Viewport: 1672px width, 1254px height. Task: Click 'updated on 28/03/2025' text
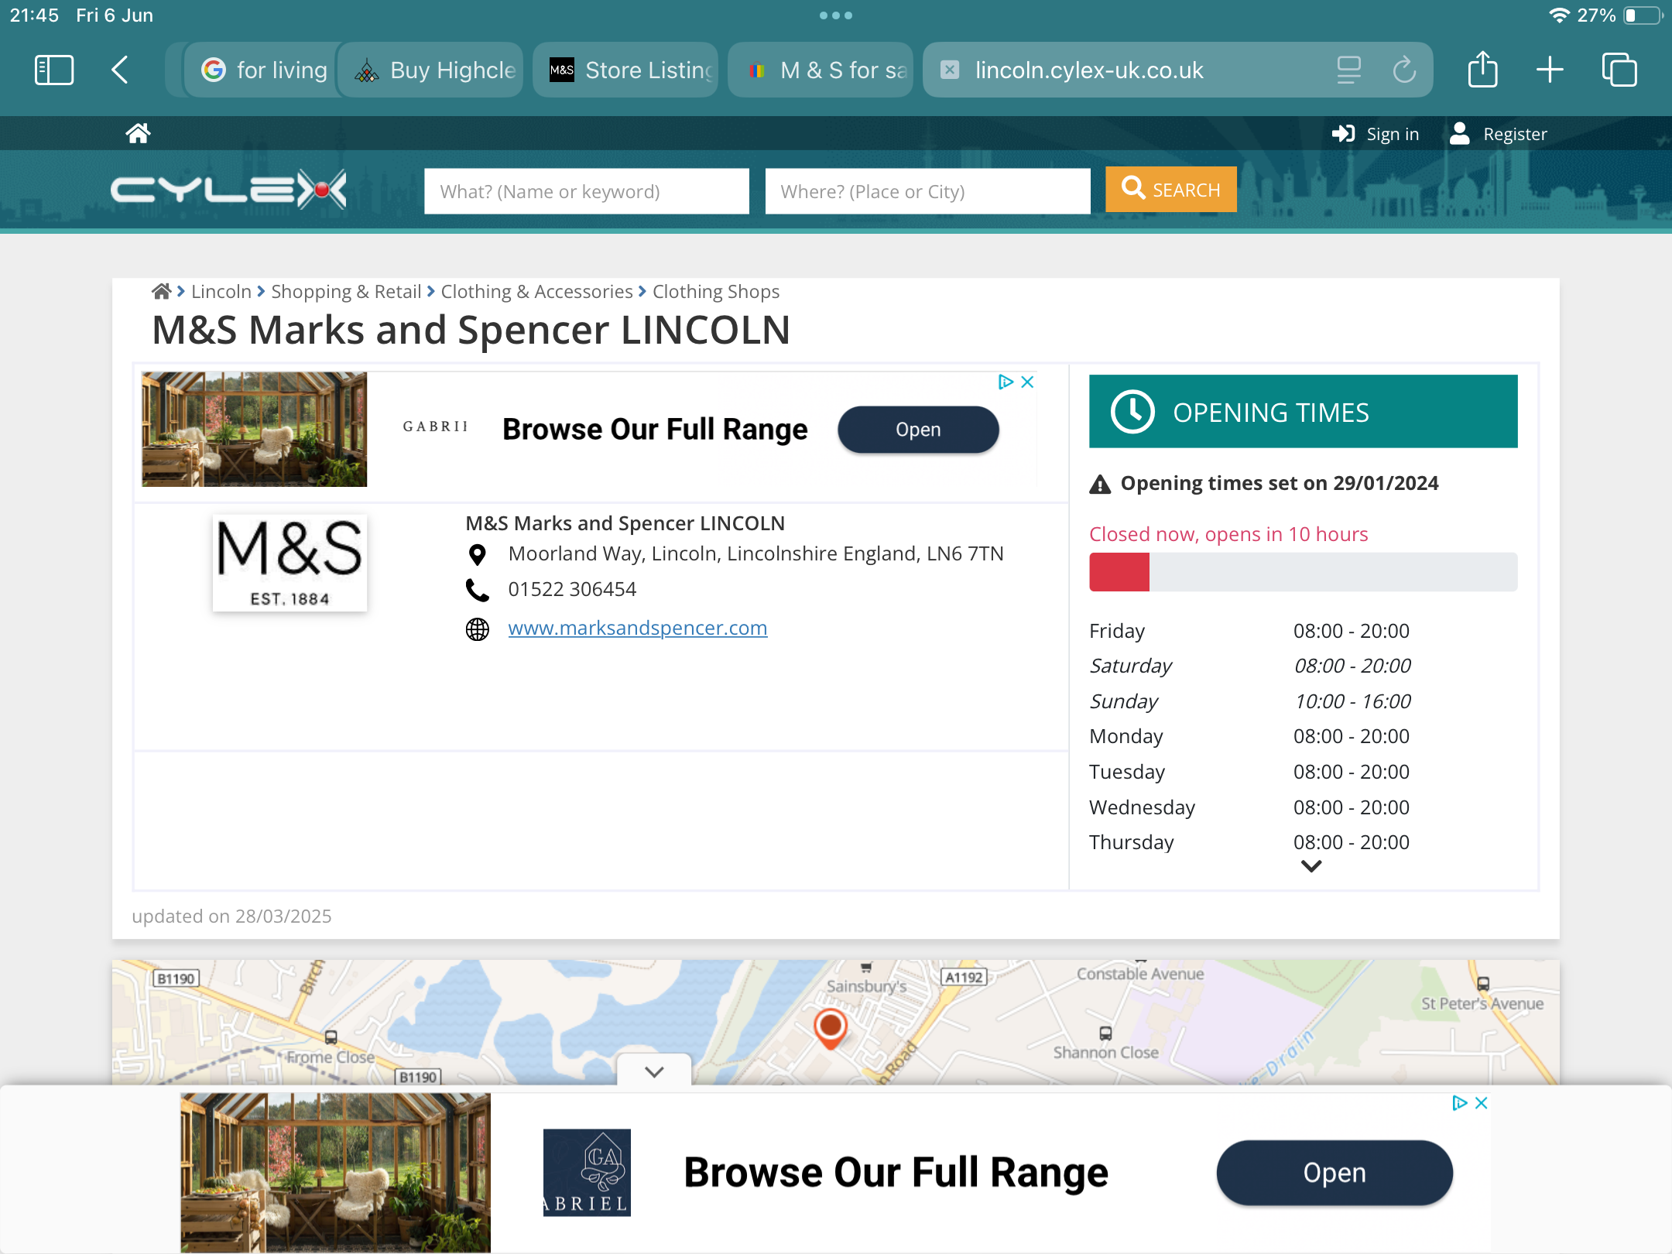231,917
